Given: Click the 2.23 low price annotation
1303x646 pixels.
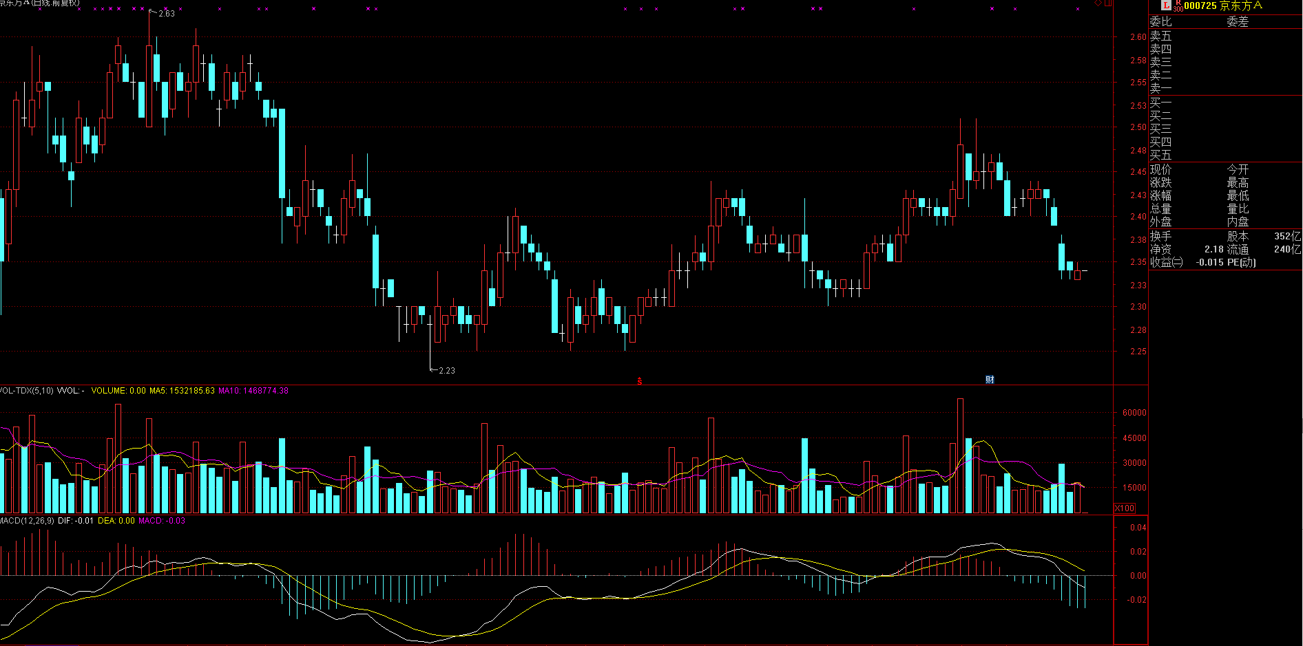Looking at the screenshot, I should coord(447,371).
